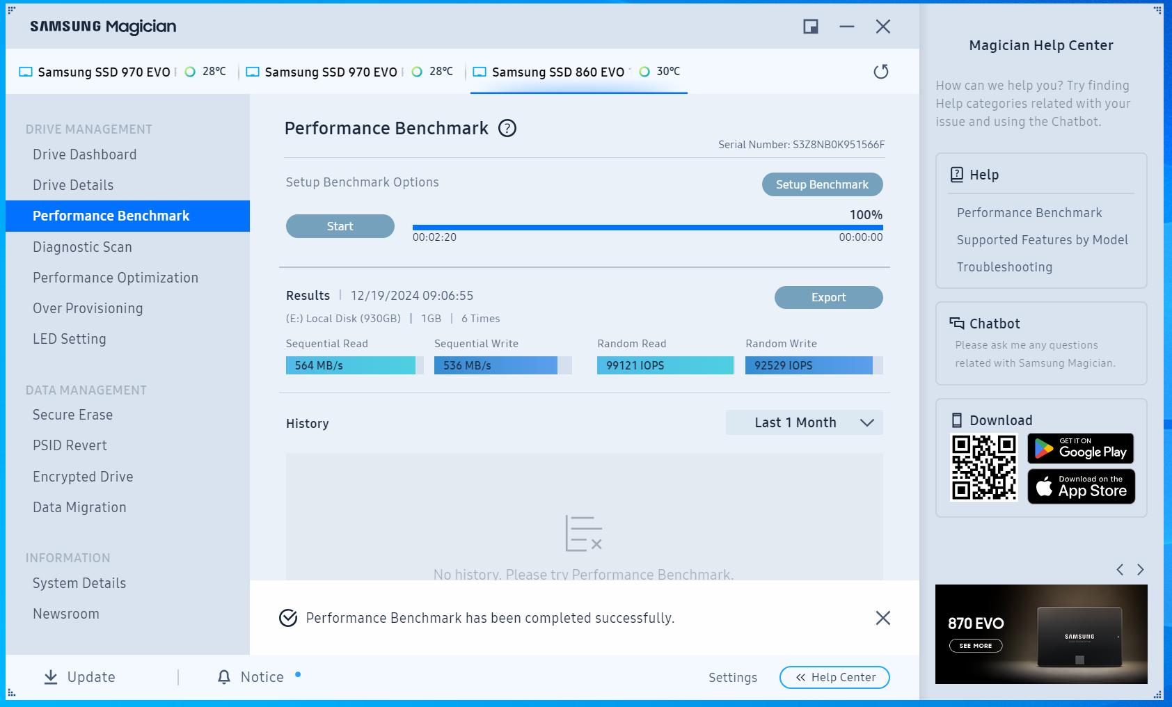Expand the Last 1 Month history dropdown
This screenshot has width=1172, height=707.
pyautogui.click(x=805, y=422)
